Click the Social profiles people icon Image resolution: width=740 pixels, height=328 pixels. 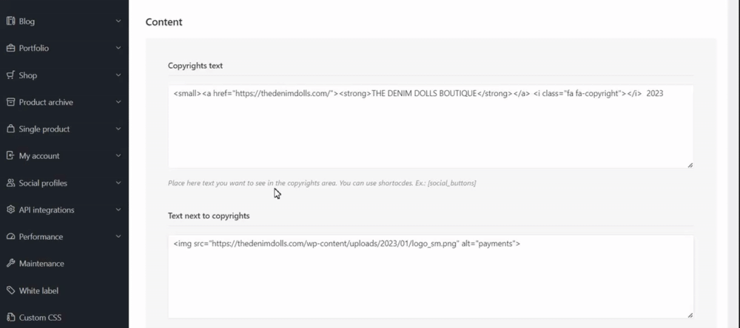(x=10, y=183)
